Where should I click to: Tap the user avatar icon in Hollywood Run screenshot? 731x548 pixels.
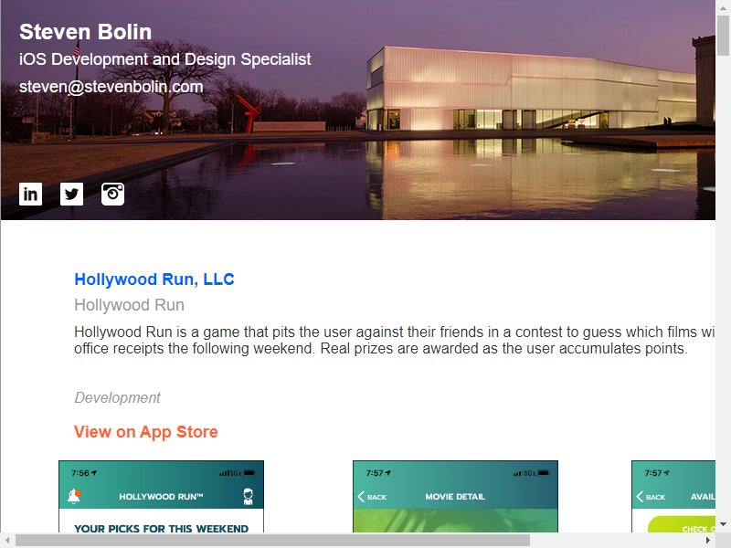[248, 497]
